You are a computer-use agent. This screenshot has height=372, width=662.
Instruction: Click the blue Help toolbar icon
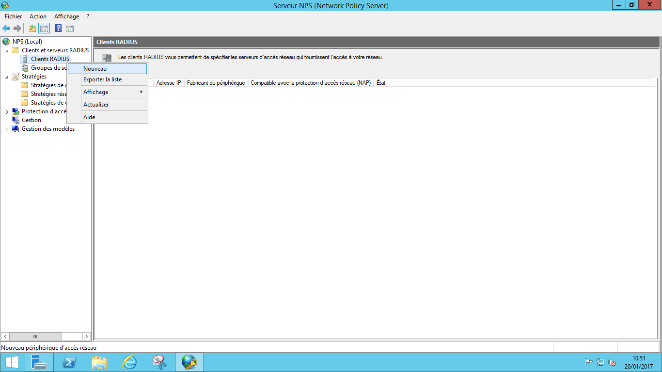tap(58, 29)
